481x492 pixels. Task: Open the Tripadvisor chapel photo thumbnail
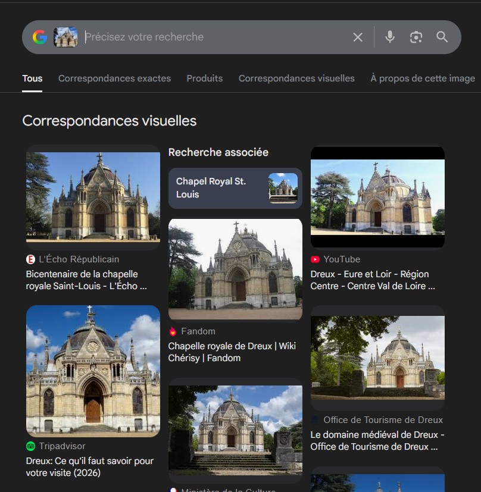pos(93,371)
